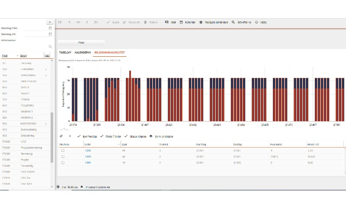Click Order column header sort arrow

(x=119, y=144)
